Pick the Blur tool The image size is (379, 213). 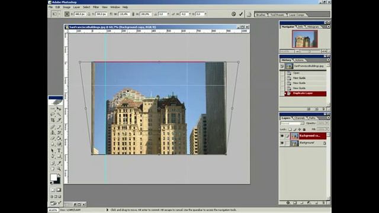53,144
